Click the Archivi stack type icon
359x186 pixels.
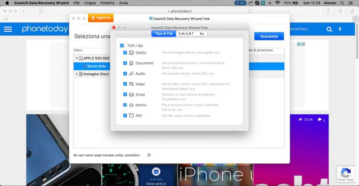[x=131, y=105]
